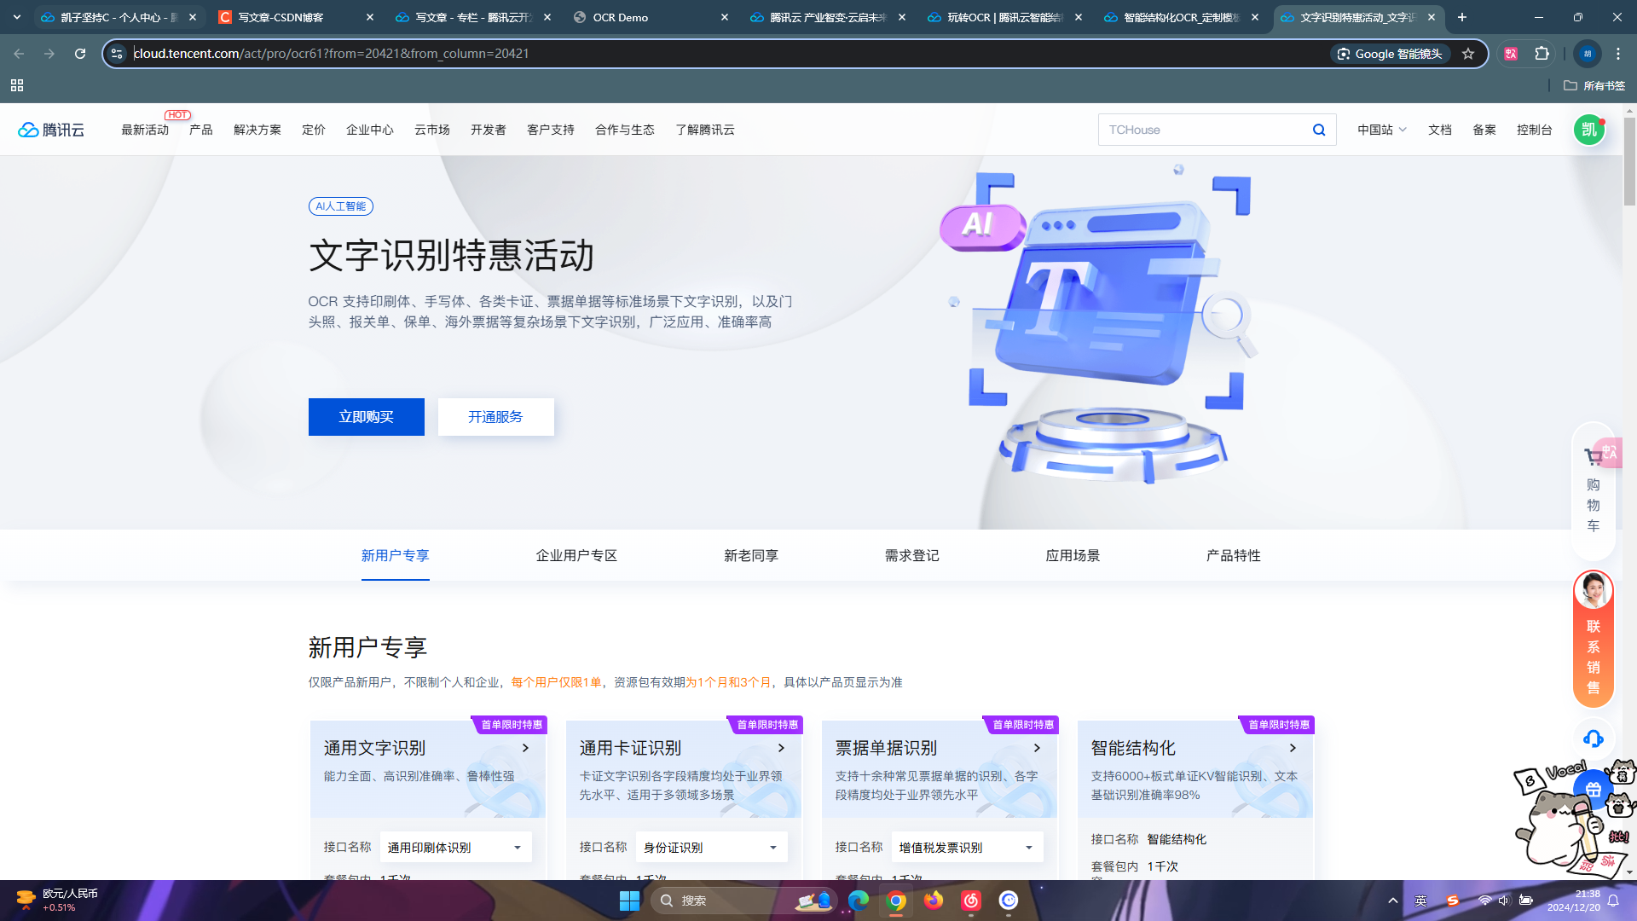The image size is (1637, 921).
Task: Click the Tencent Cloud logo
Action: 51,130
